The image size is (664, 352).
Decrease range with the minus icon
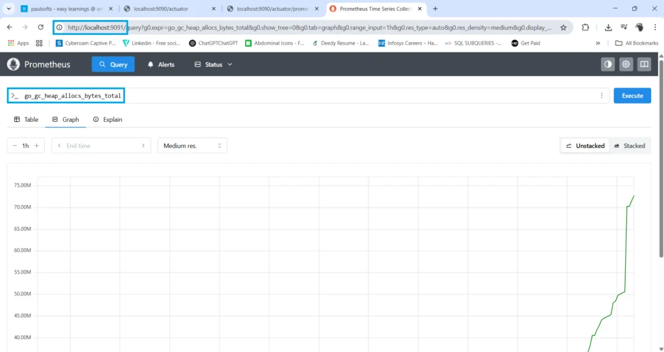tap(15, 146)
